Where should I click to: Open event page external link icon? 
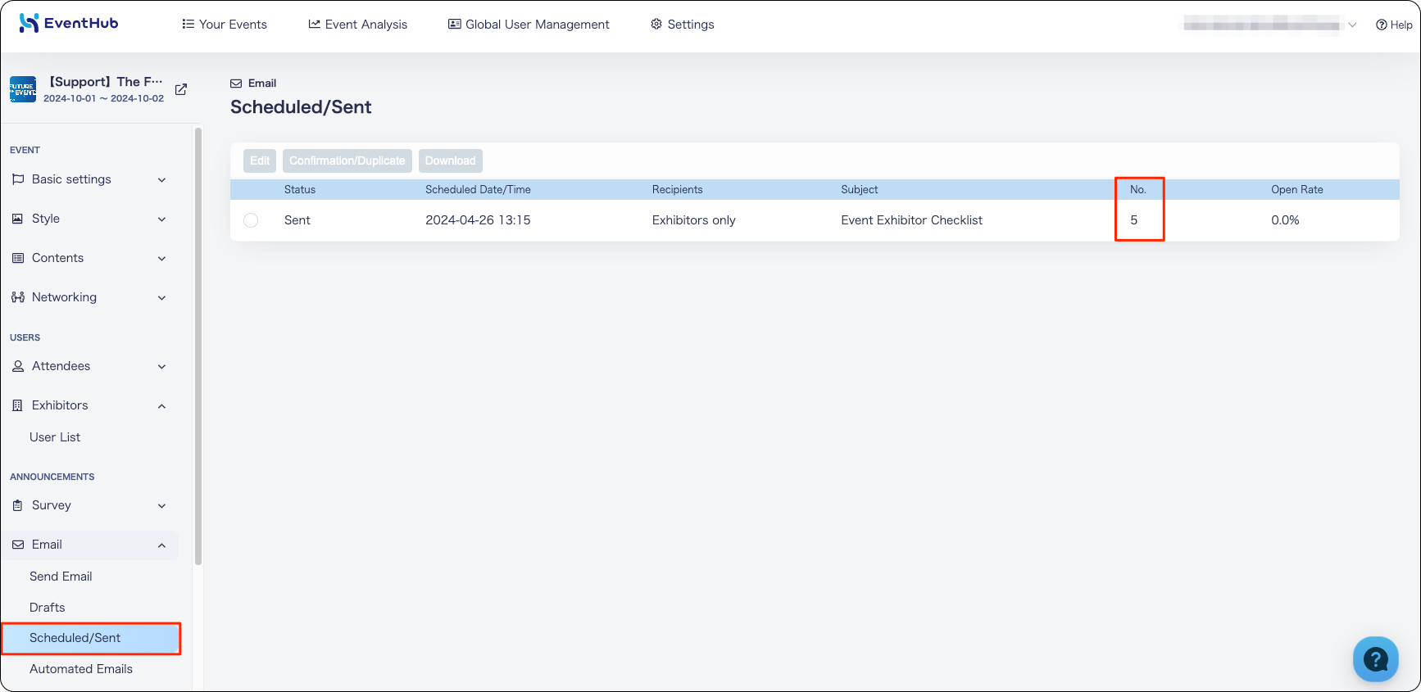click(181, 89)
